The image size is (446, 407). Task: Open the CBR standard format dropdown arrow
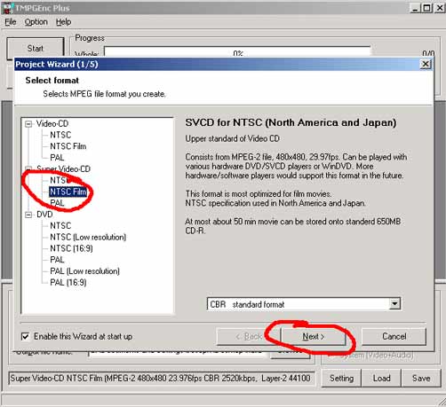point(394,304)
